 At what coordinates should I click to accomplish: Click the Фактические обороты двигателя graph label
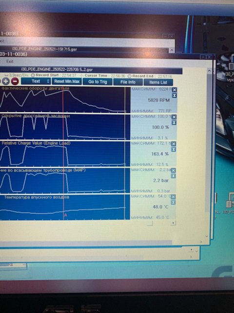pos(36,89)
